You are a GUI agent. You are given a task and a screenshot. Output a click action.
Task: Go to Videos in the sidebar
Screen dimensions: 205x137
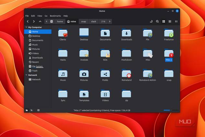(38, 53)
